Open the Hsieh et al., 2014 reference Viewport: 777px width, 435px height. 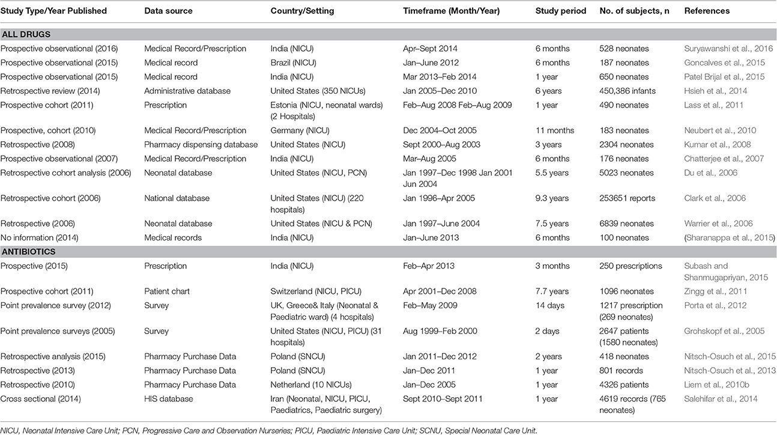click(x=715, y=91)
